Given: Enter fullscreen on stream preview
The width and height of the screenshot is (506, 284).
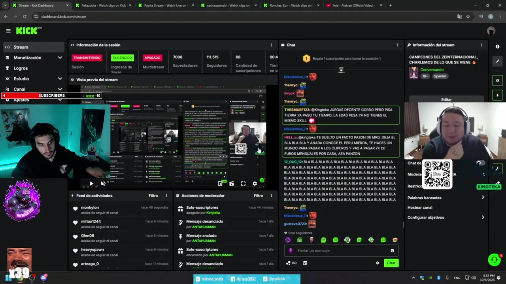Looking at the screenshot, I should pos(243,183).
